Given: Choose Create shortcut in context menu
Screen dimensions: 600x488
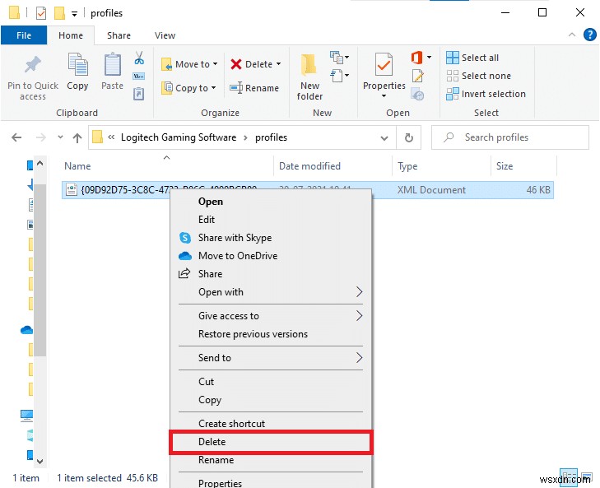Looking at the screenshot, I should 271,423.
